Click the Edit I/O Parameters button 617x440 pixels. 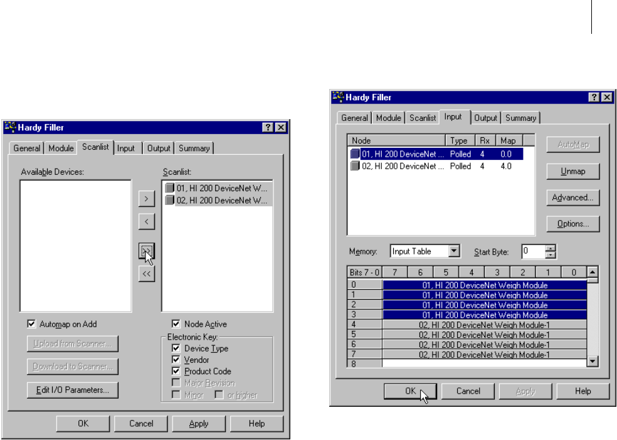(73, 389)
